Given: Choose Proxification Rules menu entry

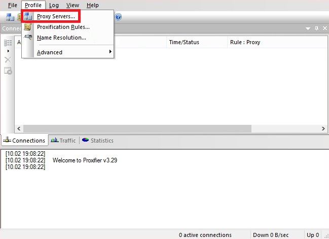Looking at the screenshot, I should pos(63,27).
